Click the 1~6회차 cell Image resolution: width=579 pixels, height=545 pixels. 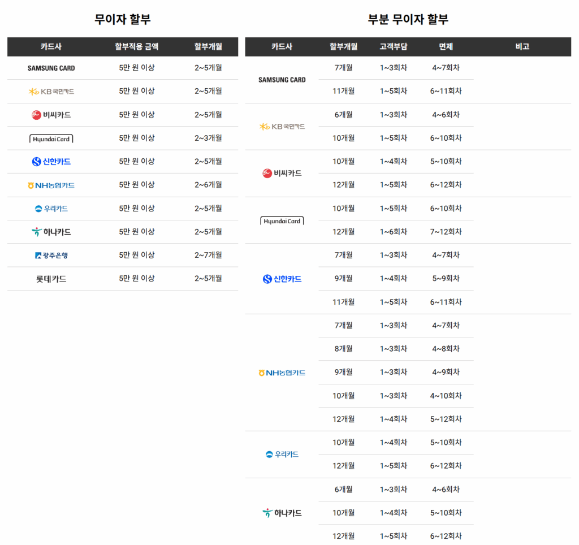click(x=394, y=232)
